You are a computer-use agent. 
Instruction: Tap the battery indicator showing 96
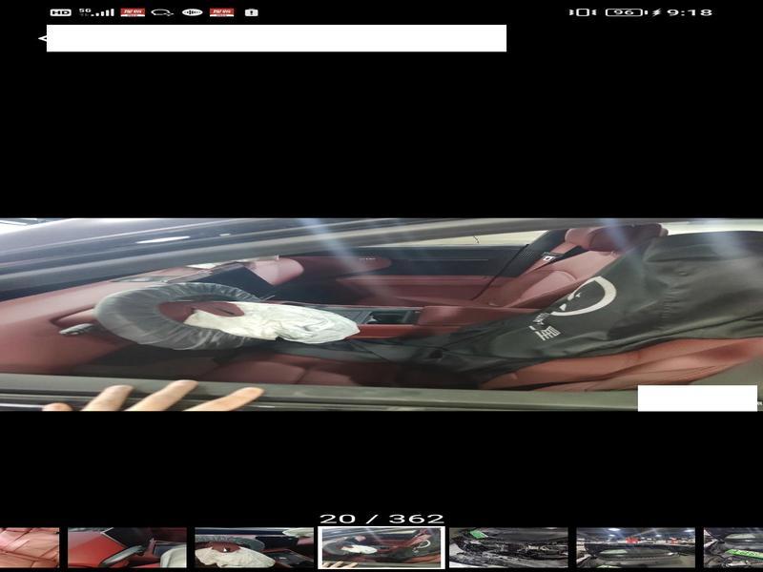point(625,12)
